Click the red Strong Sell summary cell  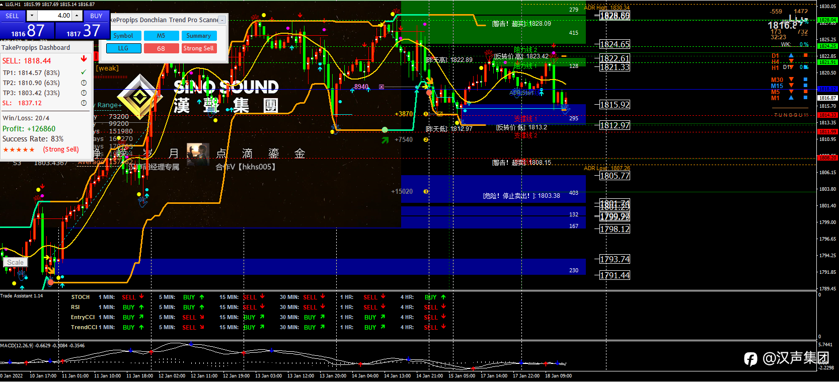199,48
